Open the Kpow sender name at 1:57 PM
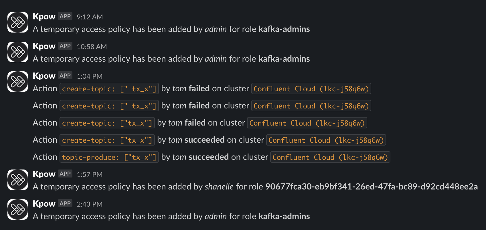 pyautogui.click(x=44, y=174)
